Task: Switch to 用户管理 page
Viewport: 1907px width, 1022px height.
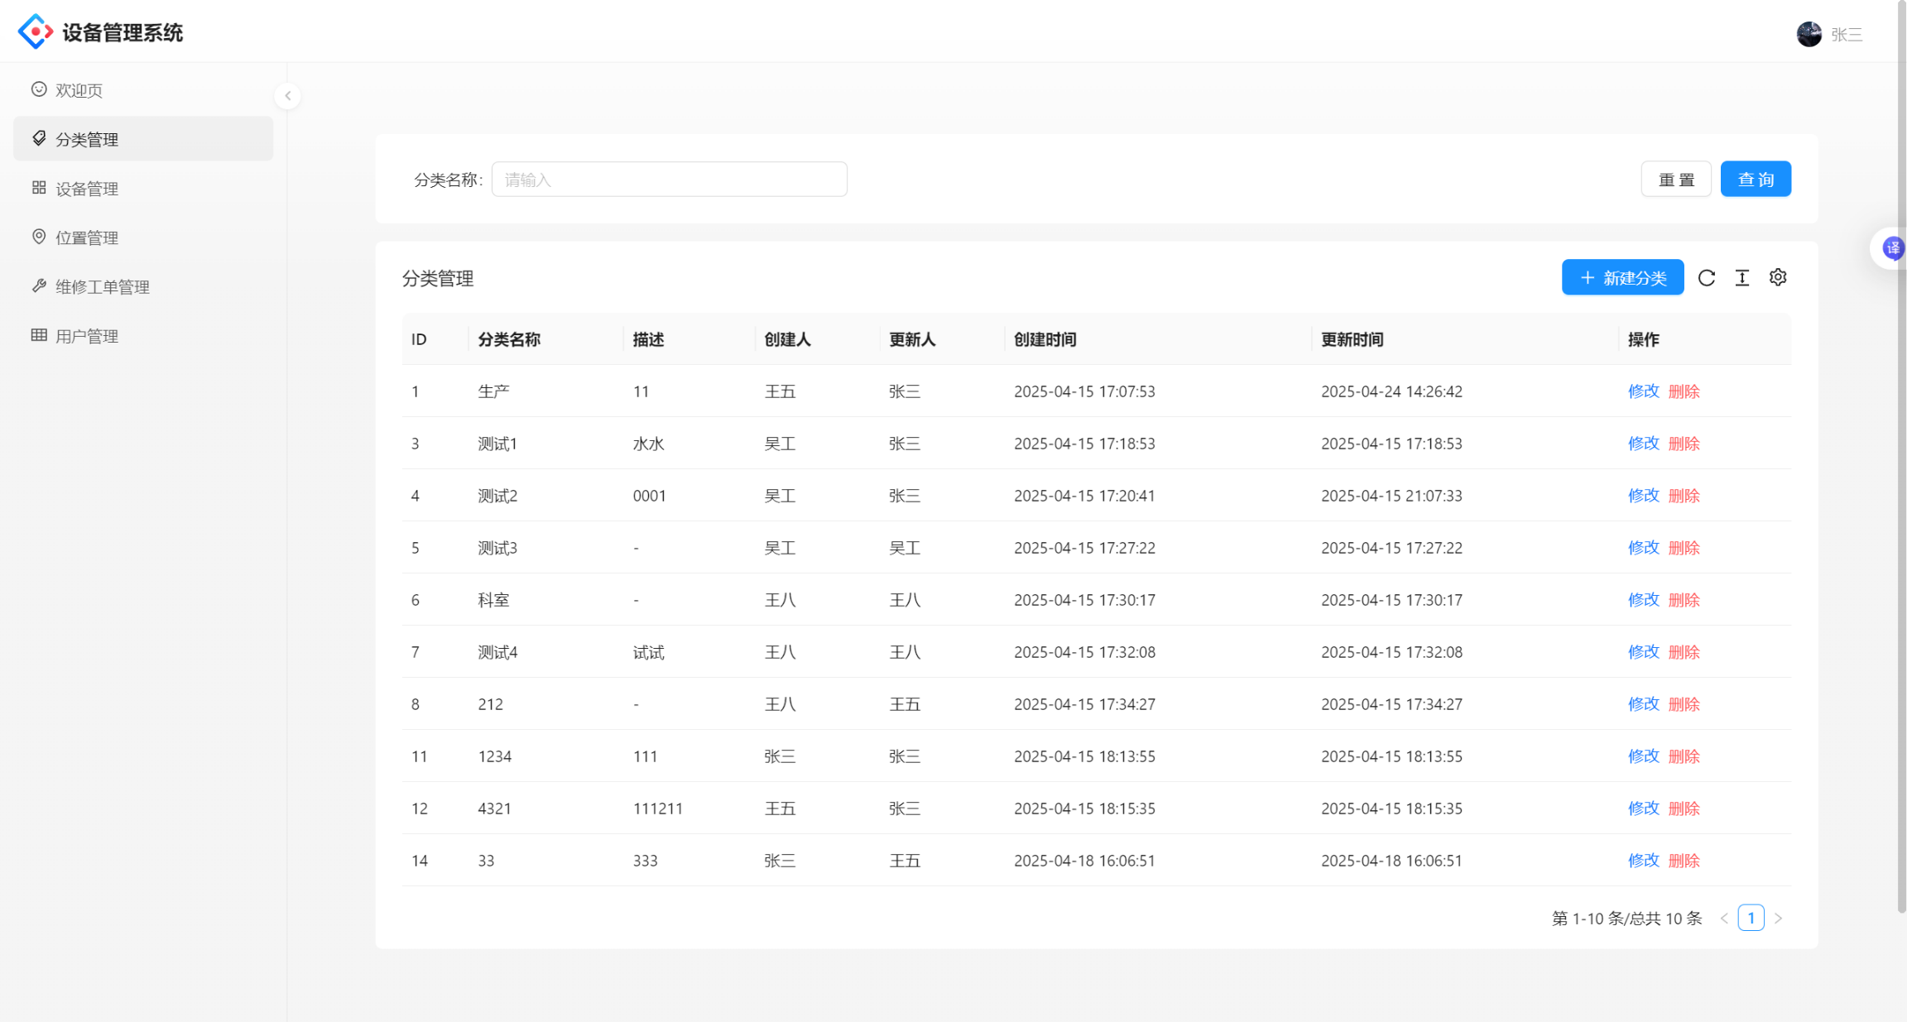Action: (x=86, y=336)
